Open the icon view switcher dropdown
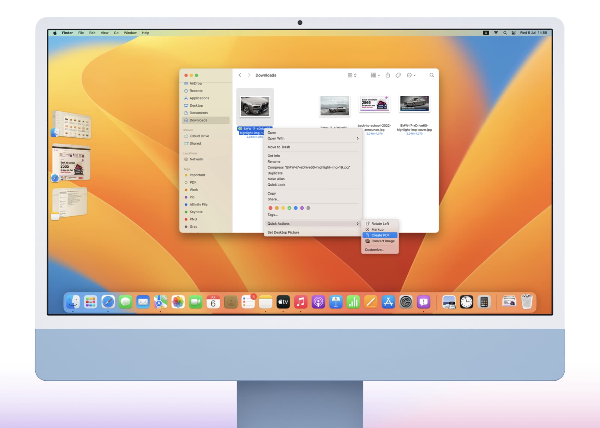The image size is (600, 428). [x=352, y=75]
